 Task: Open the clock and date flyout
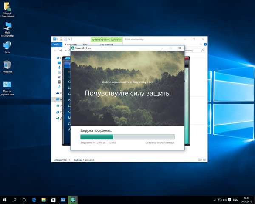[246, 200]
